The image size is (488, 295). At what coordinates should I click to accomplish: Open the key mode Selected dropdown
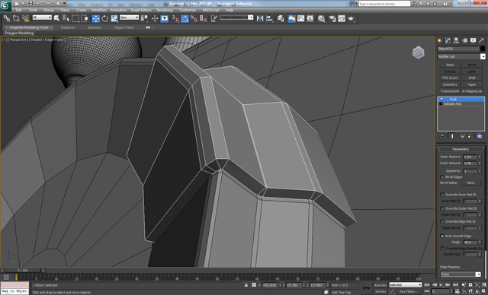(x=405, y=285)
